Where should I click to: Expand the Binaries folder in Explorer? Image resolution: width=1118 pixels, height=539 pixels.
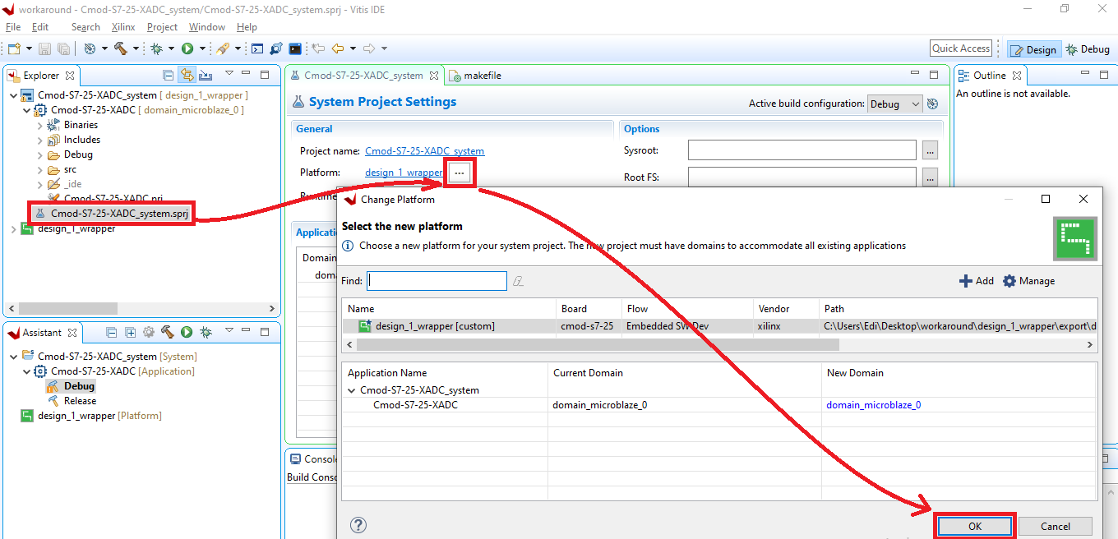click(40, 126)
